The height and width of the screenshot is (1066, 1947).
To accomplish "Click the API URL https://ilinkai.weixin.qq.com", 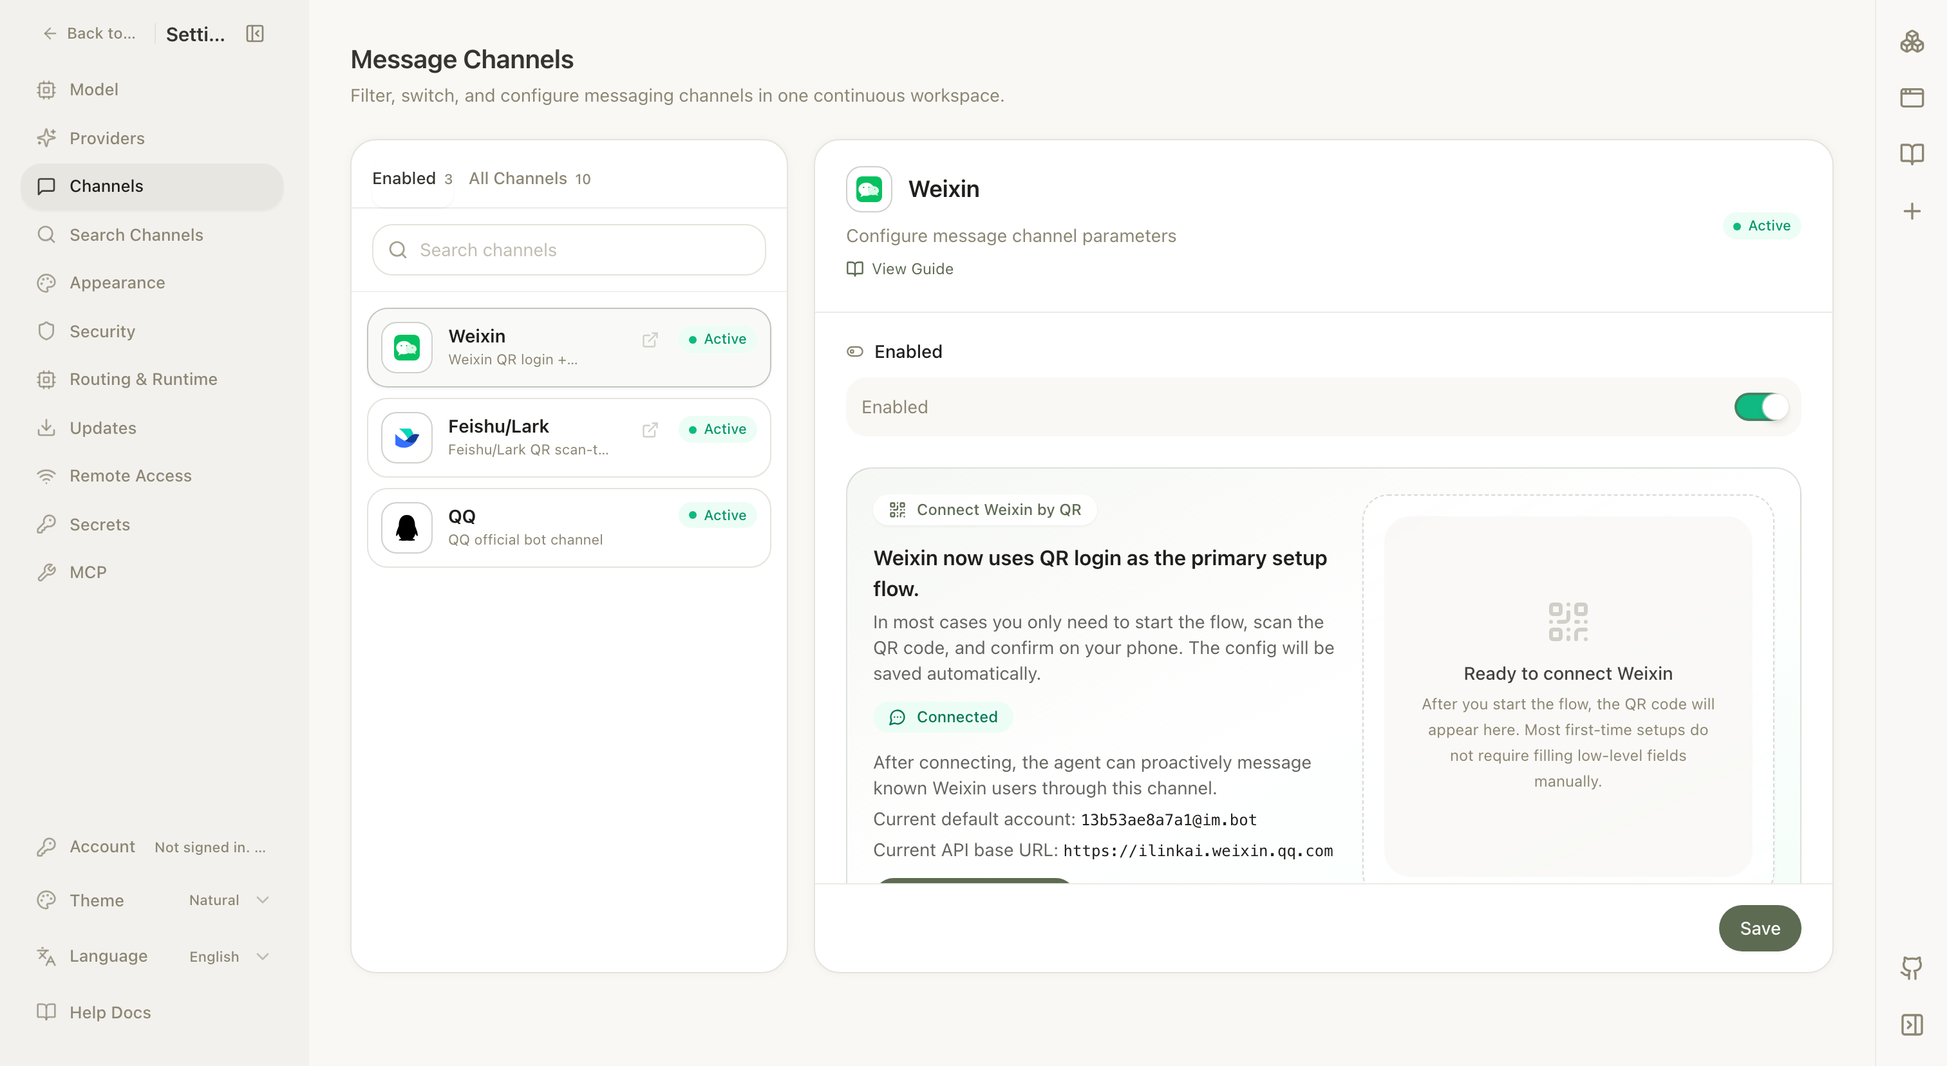I will [x=1198, y=851].
